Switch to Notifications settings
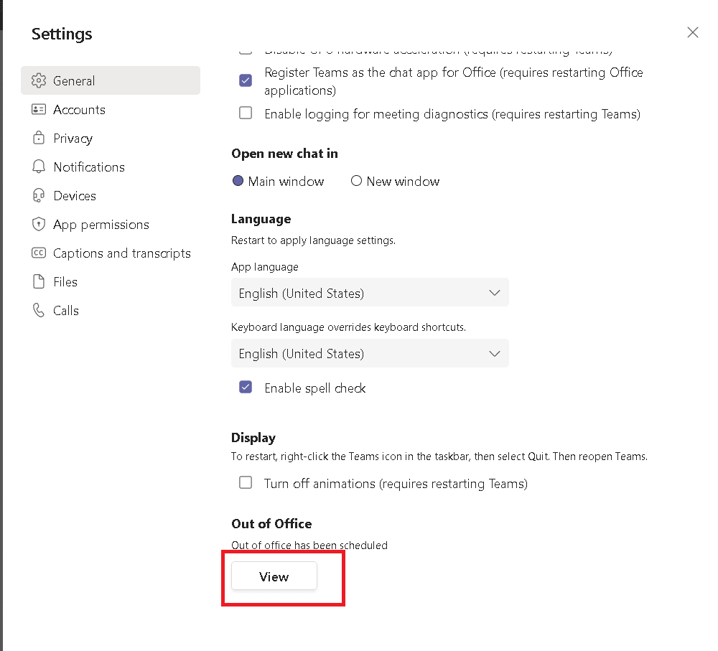 pyautogui.click(x=111, y=167)
